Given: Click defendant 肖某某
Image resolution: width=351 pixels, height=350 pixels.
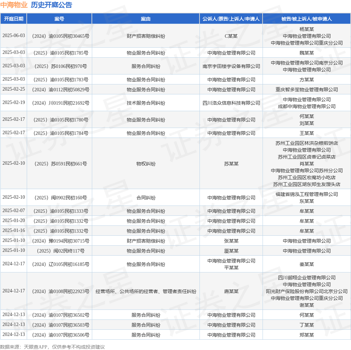Looking at the screenshot, I should 307,164.
